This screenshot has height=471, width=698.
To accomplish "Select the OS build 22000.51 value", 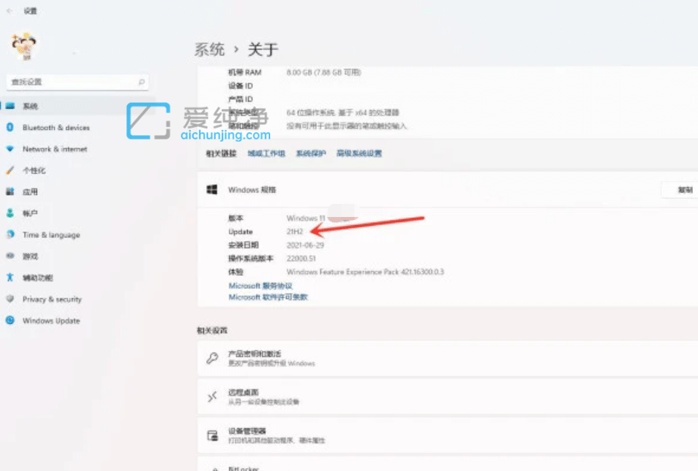I will tap(301, 258).
